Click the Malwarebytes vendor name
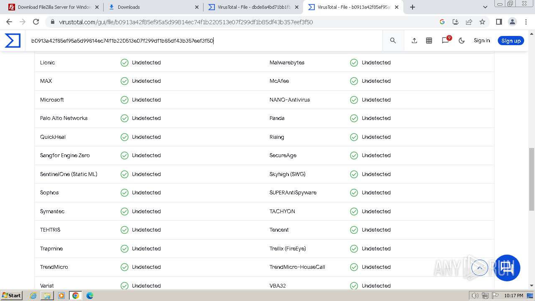 tap(287, 63)
